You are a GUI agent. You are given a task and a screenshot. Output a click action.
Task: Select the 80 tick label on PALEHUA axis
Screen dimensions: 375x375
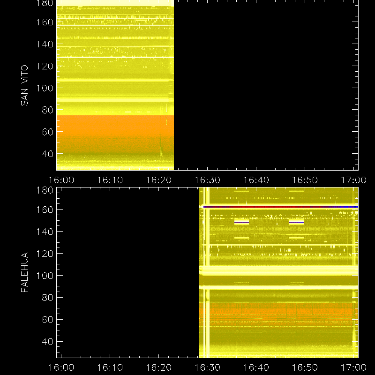pos(47,298)
